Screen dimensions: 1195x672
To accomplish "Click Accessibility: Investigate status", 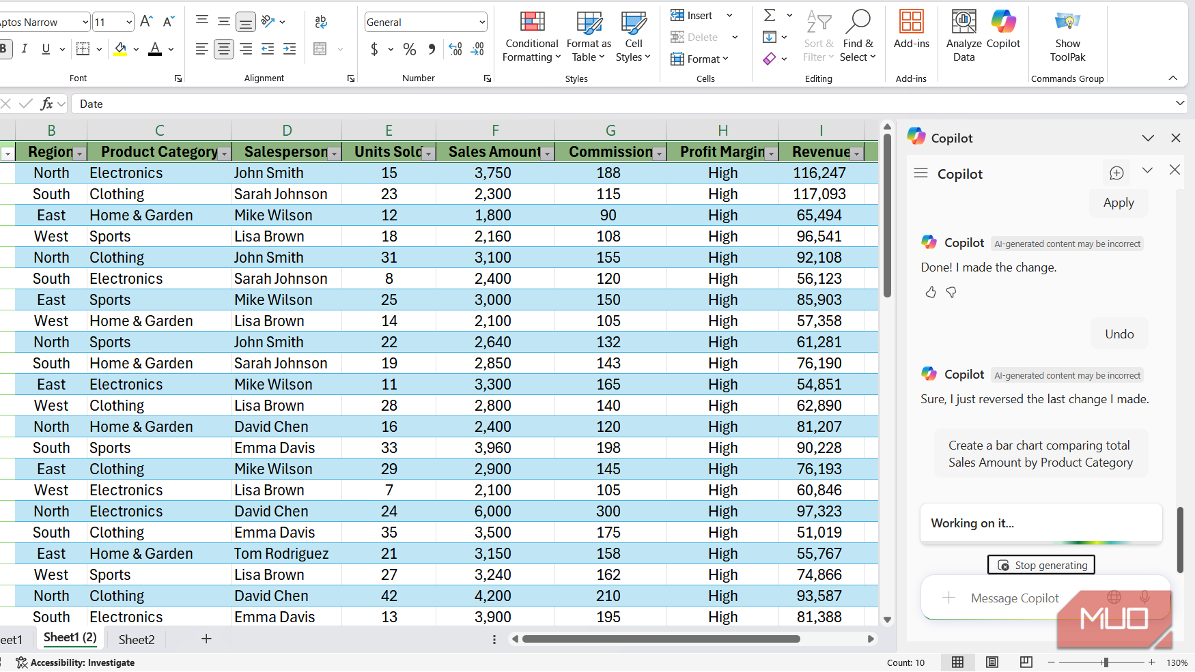I will tap(75, 662).
